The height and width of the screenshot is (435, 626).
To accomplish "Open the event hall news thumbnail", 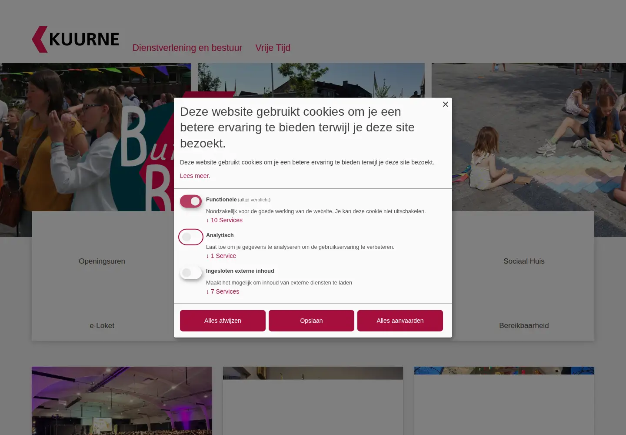I will (122, 401).
